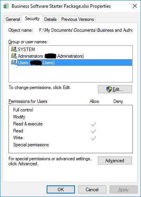Screen dimensions: 141x197
Task: Close the Properties dialog window
Action: pos(135,6)
